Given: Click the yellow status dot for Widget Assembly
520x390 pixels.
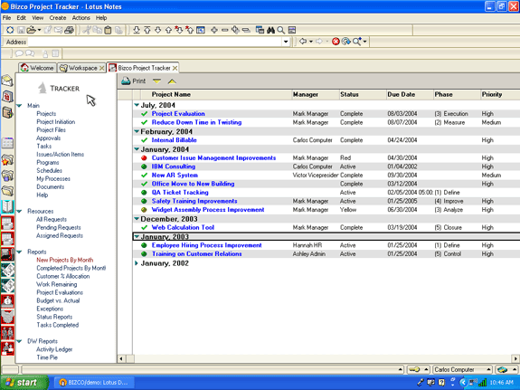Looking at the screenshot, I should (x=144, y=210).
